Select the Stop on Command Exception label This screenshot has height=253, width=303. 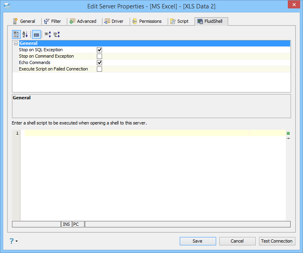[x=46, y=56]
